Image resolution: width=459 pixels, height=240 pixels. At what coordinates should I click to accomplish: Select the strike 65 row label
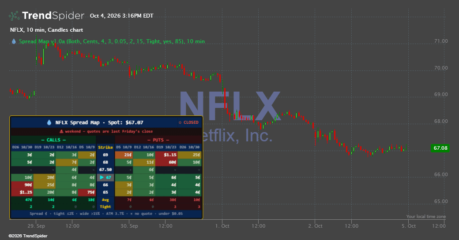click(x=105, y=192)
